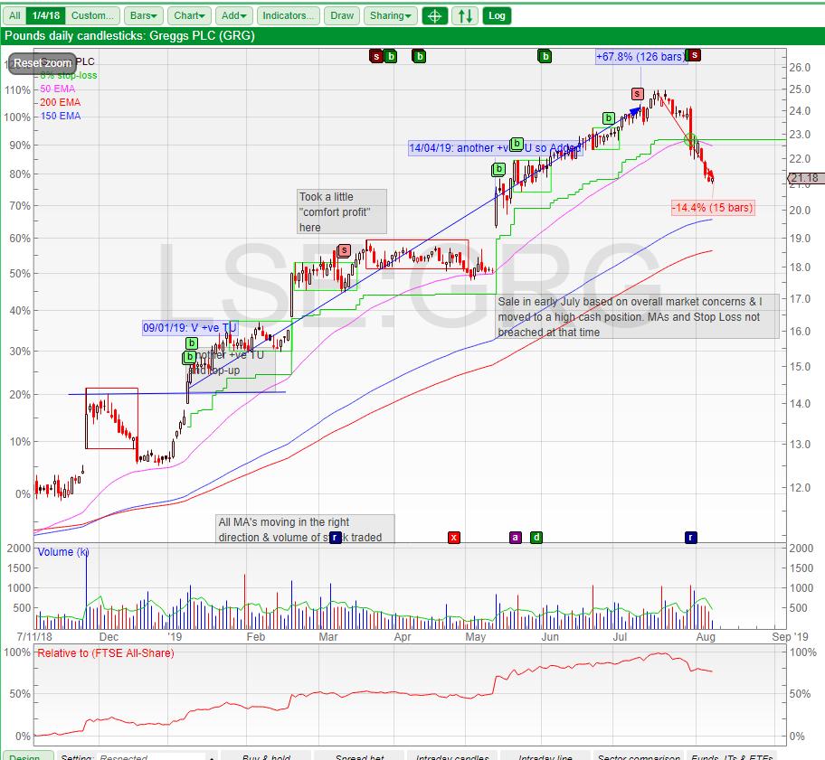
Task: Select the 'Sale in early July' annotation box
Action: [x=638, y=316]
